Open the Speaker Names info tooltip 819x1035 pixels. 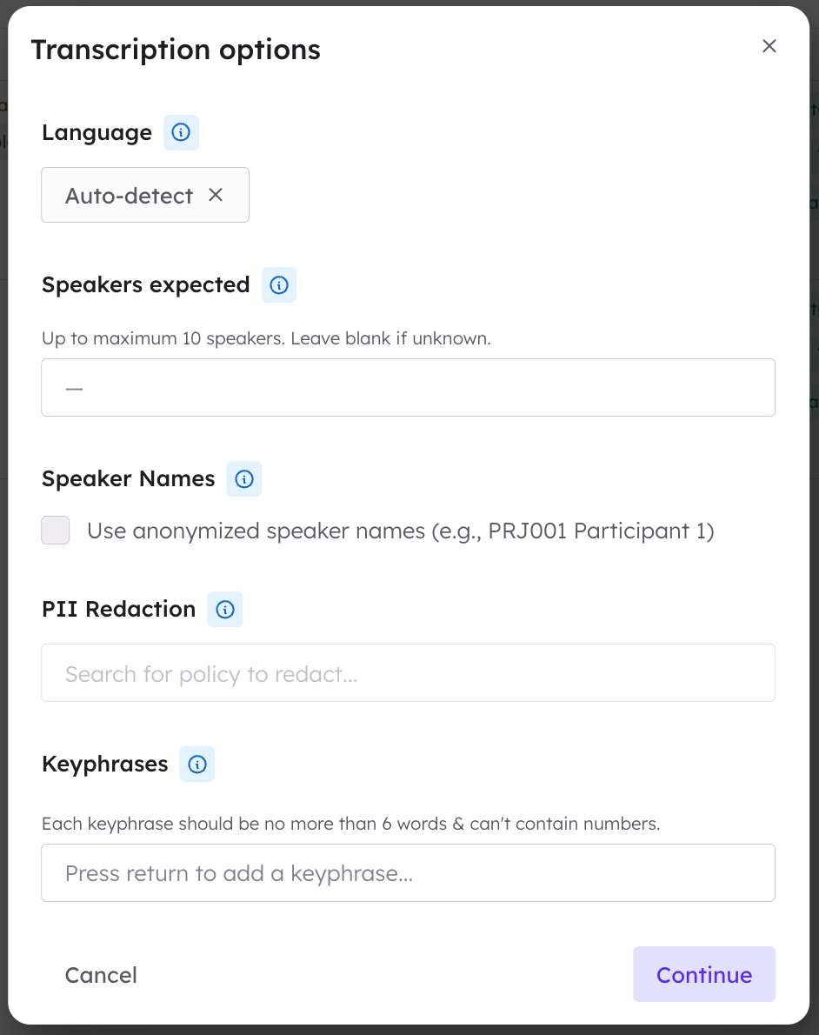coord(243,478)
